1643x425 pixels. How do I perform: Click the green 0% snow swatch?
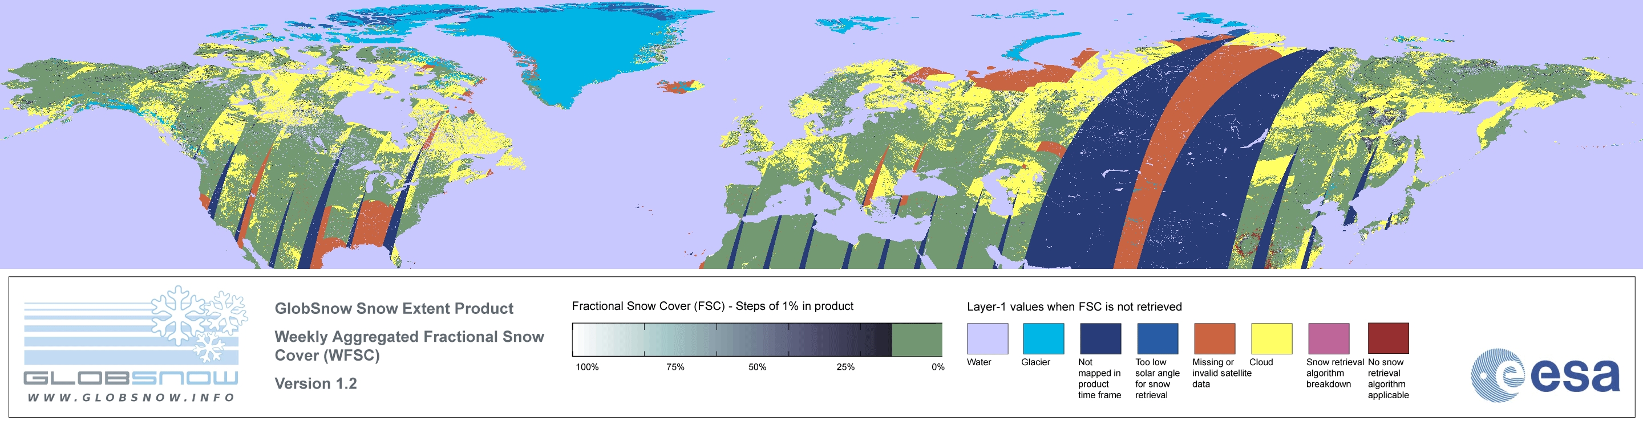(x=917, y=340)
